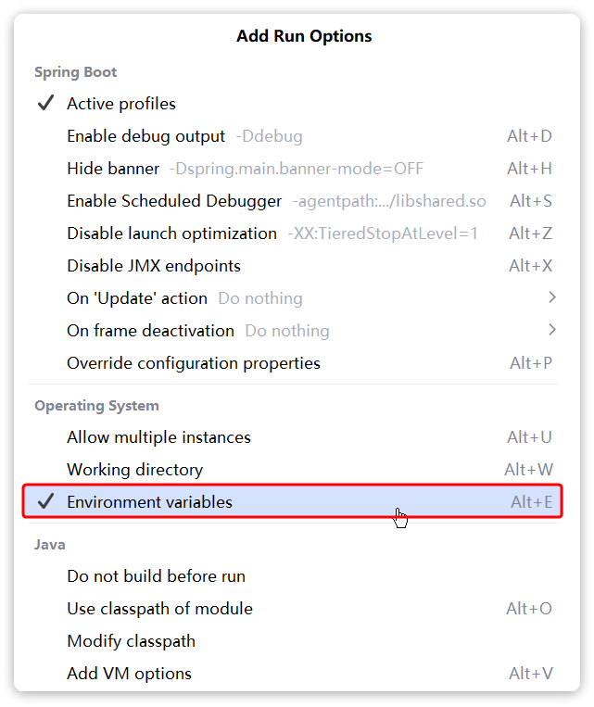Screen dimensions: 594x707
Task: Expand On 'Update' action submenu arrow
Action: pos(552,297)
